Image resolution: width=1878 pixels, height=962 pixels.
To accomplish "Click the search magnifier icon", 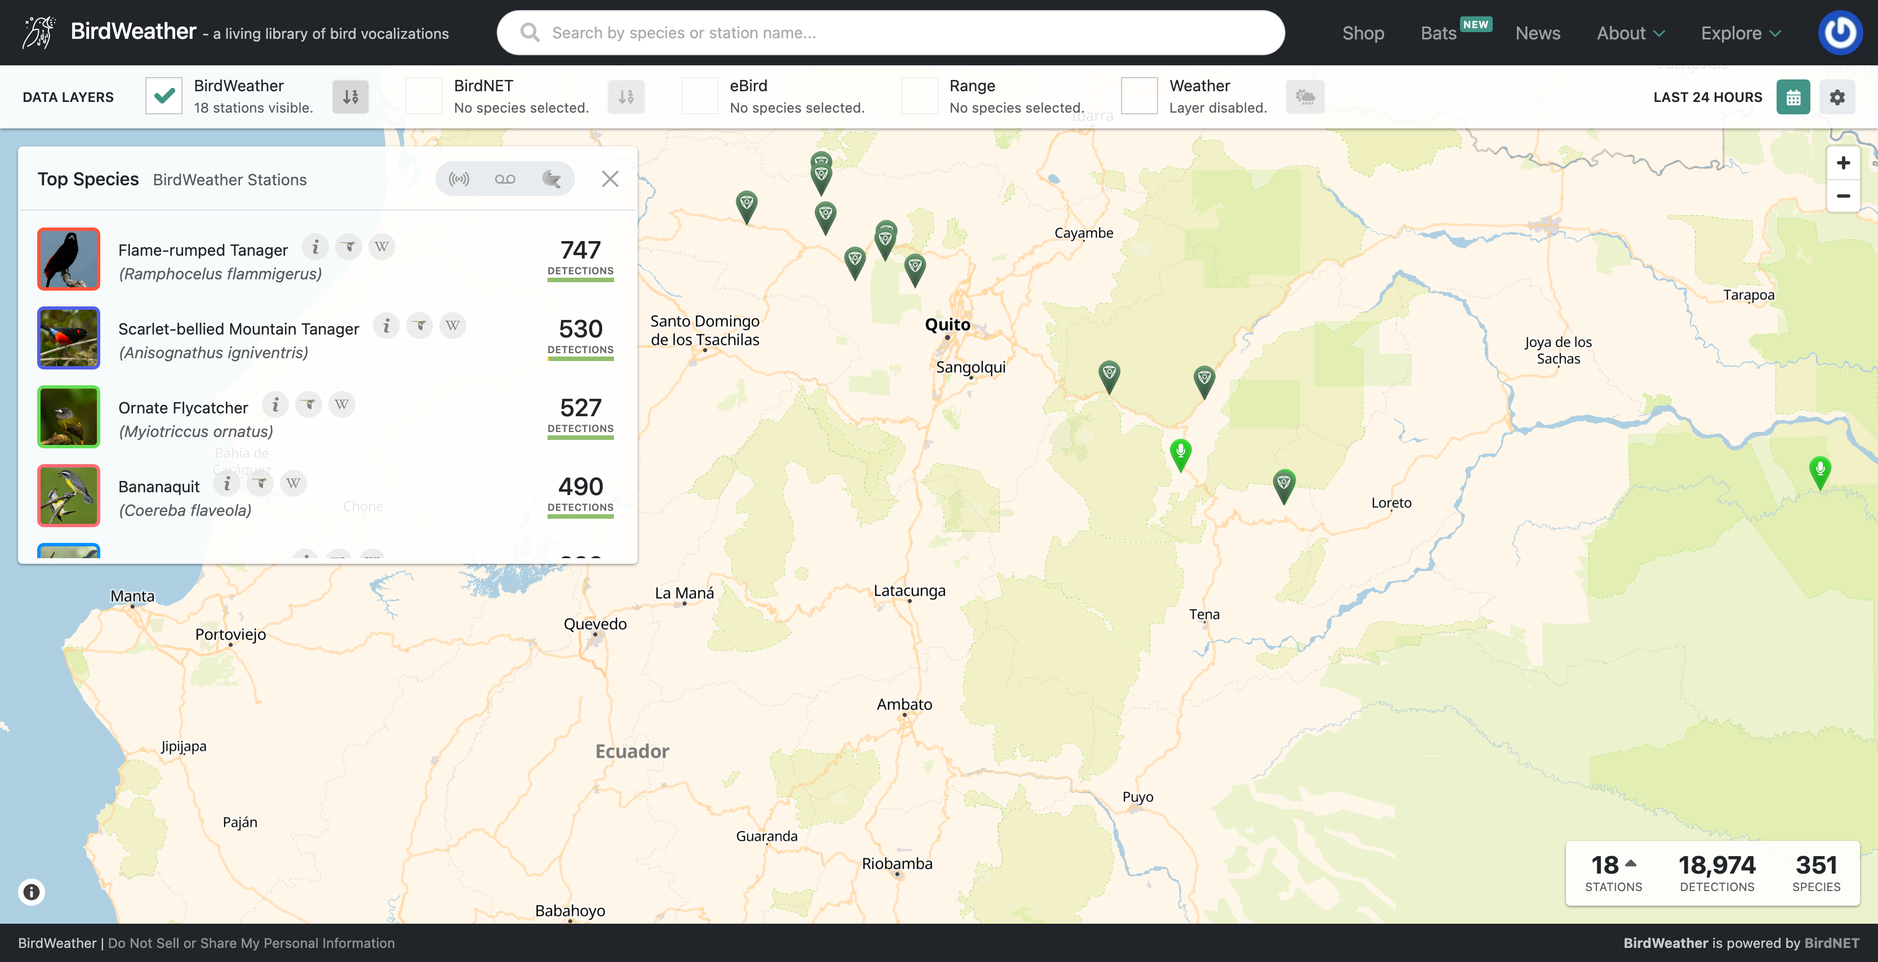I will (x=530, y=33).
